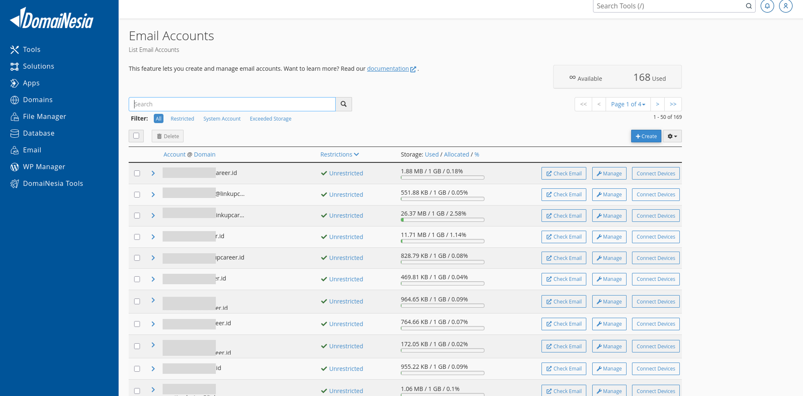This screenshot has height=396, width=803.
Task: Open the Domains globe icon in sidebar
Action: click(x=15, y=100)
